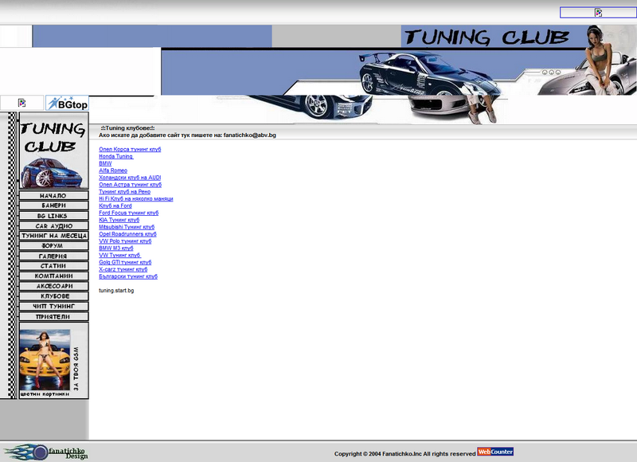Screen dimensions: 637x462
Task: Visit the Клуб на Ford link
Action: (x=115, y=206)
